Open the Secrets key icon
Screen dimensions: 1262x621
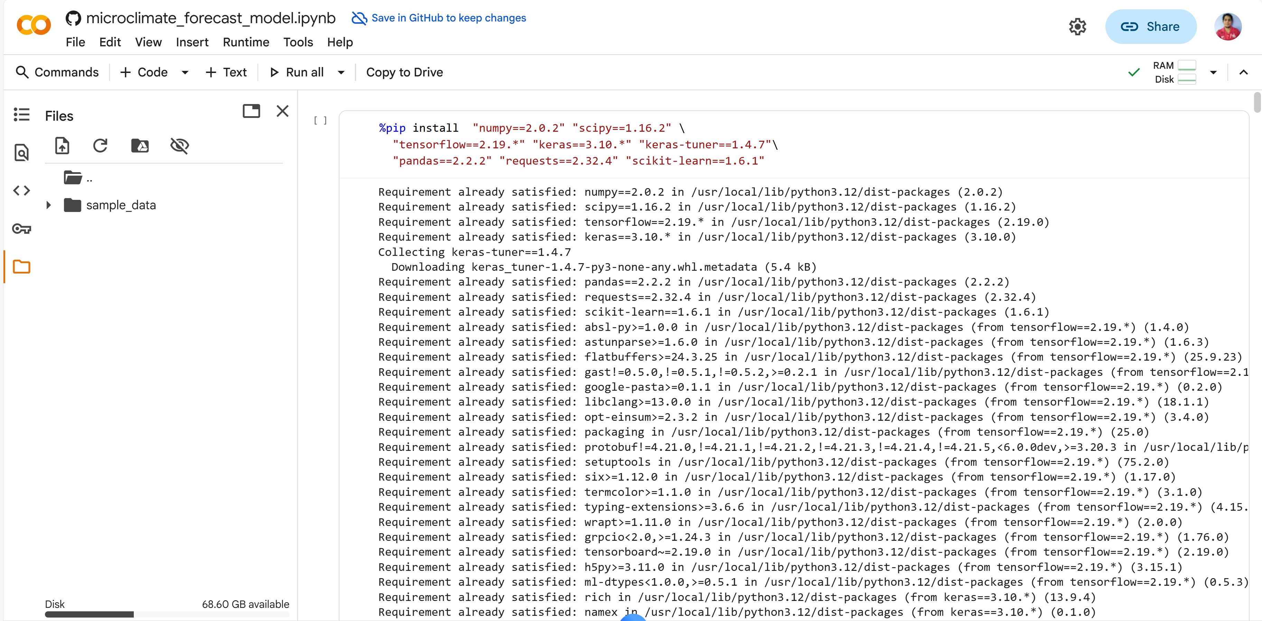[21, 229]
